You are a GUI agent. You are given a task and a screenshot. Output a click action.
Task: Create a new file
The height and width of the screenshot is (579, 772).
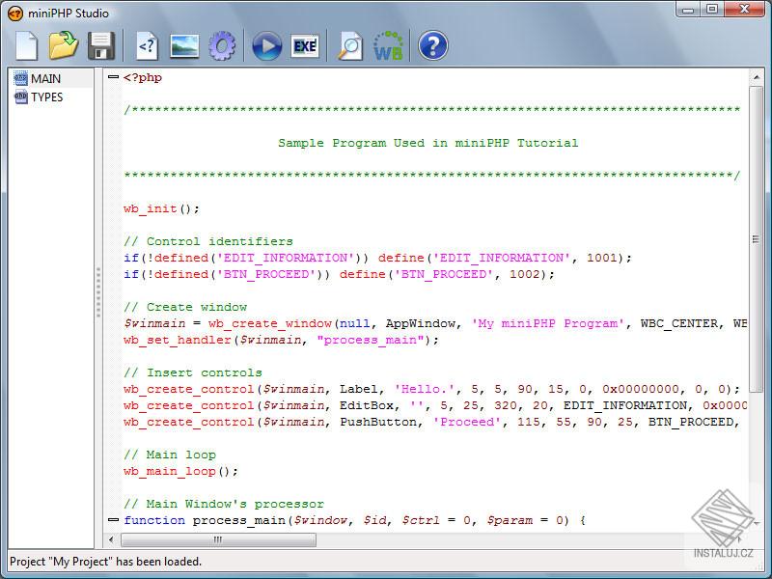tap(26, 45)
